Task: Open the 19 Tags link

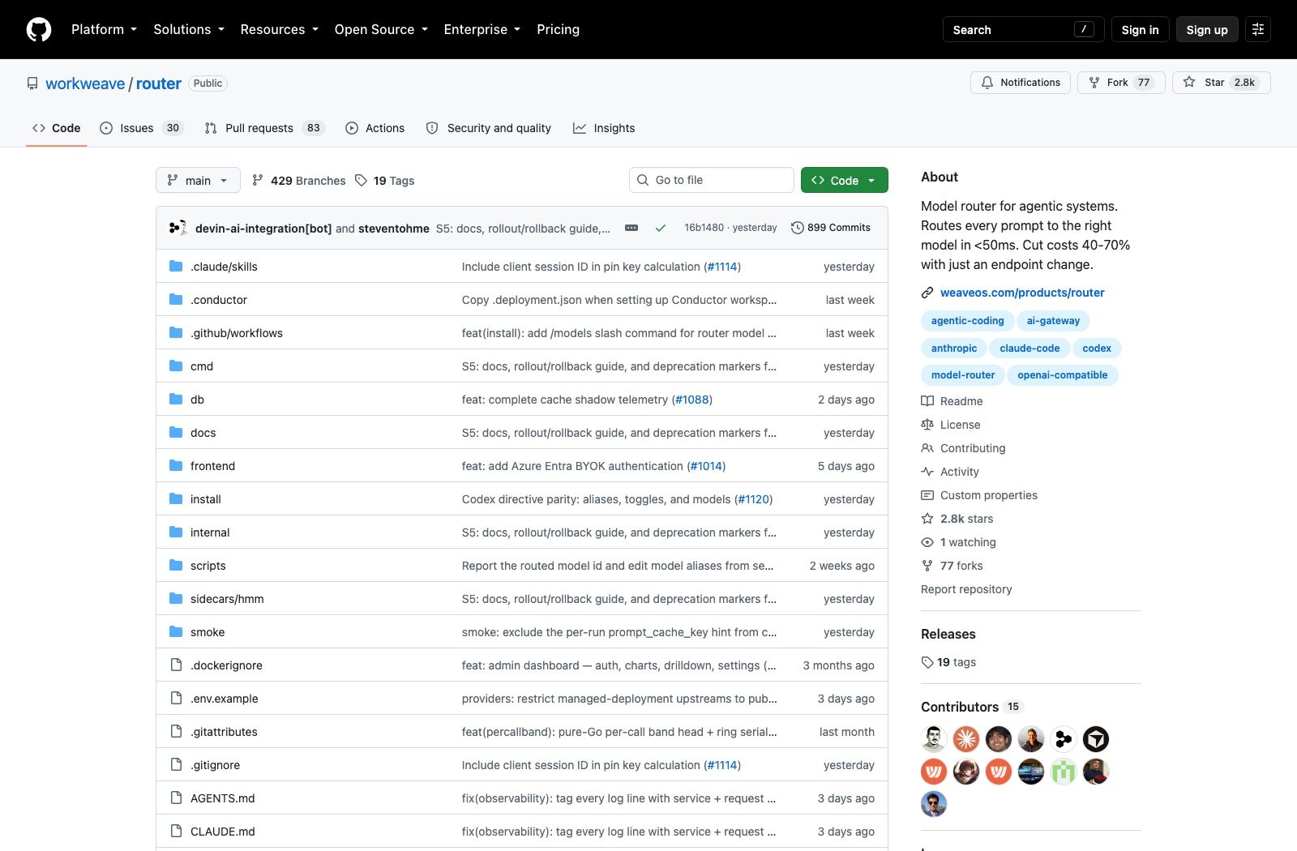Action: (x=384, y=181)
